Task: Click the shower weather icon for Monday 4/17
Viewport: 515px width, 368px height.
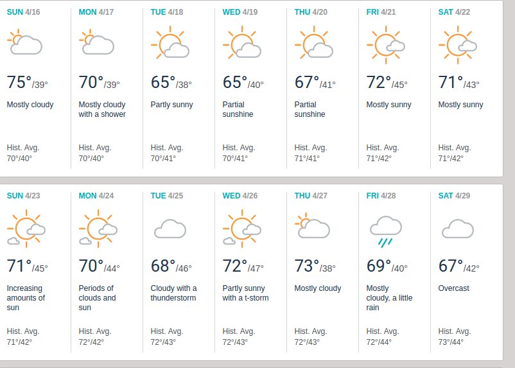Action: (97, 44)
